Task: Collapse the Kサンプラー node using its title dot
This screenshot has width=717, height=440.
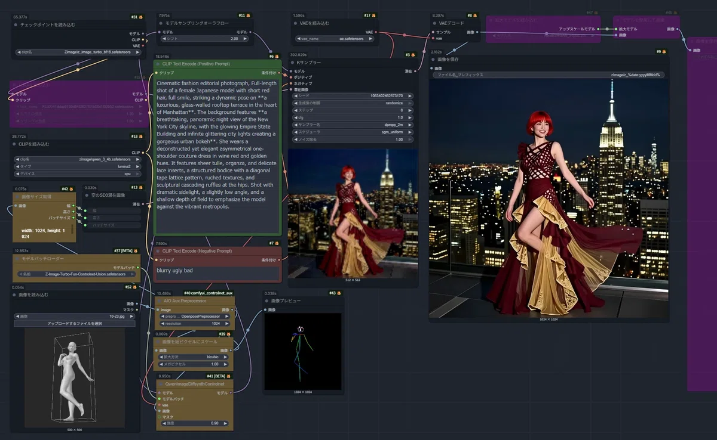Action: click(x=293, y=63)
